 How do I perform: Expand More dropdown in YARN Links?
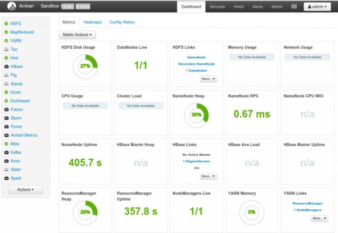pyautogui.click(x=319, y=218)
